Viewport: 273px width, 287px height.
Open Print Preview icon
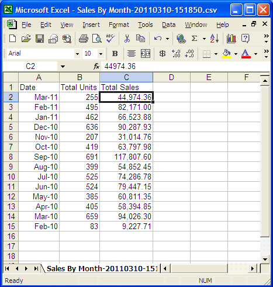point(97,39)
